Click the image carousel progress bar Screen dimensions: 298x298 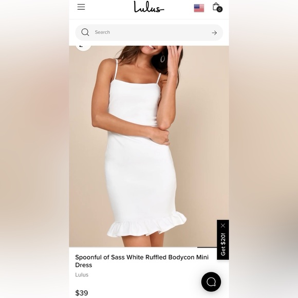(207, 247)
